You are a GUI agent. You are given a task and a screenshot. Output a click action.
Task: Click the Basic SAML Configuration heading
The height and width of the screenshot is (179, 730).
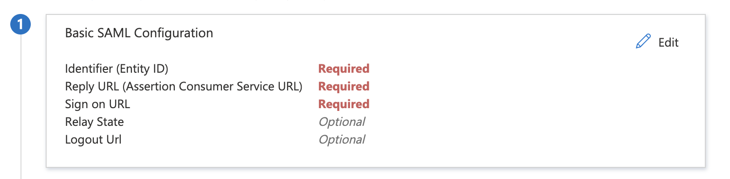pos(139,33)
